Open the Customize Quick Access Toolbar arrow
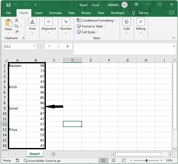 36,5
